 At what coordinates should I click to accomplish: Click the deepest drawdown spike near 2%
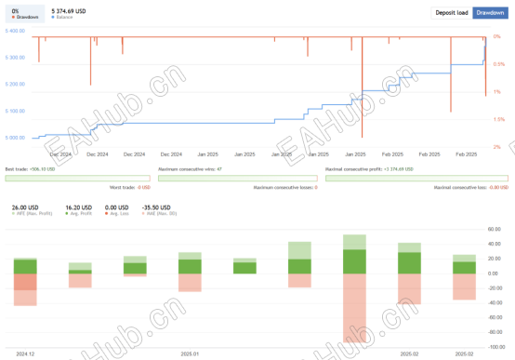click(362, 87)
